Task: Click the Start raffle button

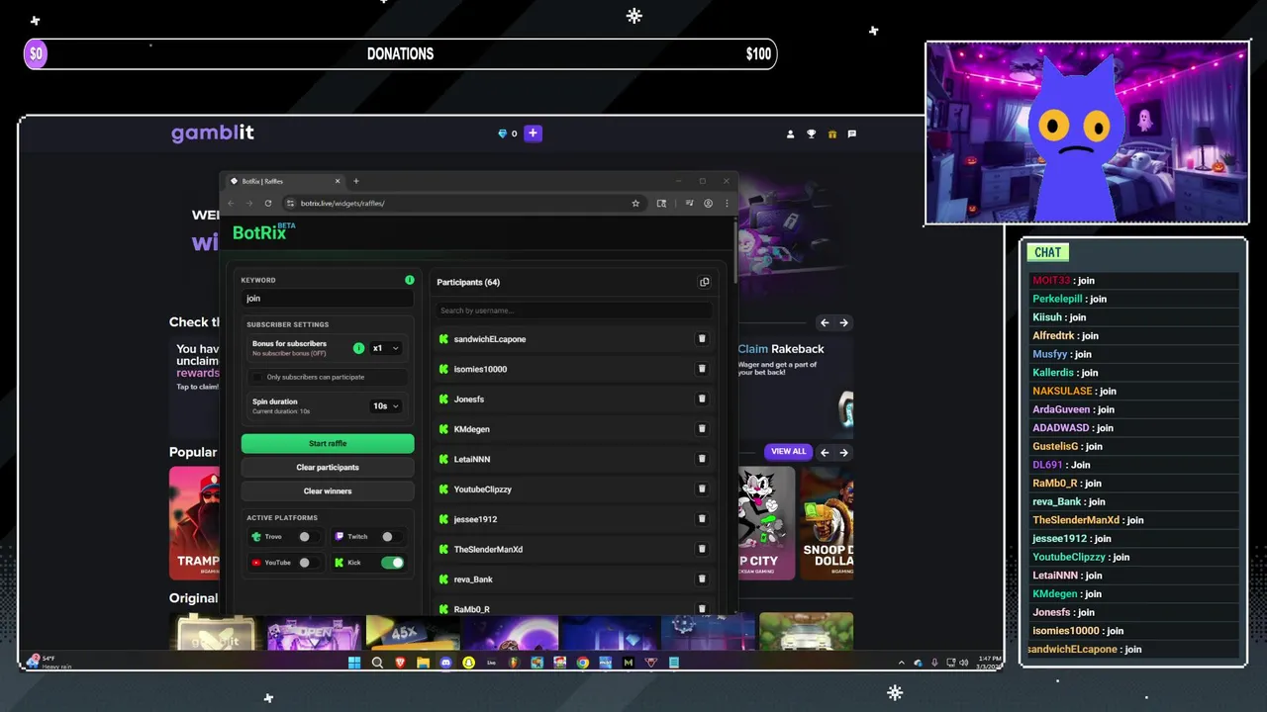Action: point(328,443)
